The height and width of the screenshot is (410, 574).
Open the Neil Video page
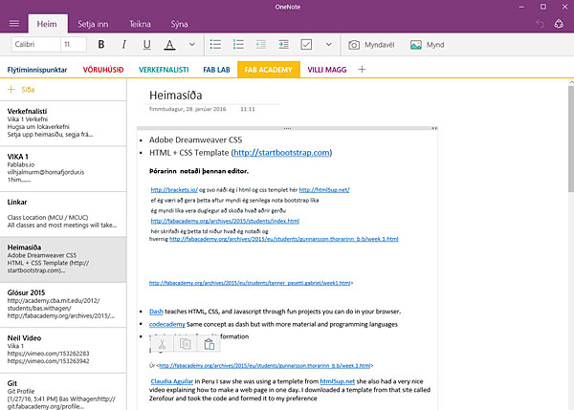point(63,350)
